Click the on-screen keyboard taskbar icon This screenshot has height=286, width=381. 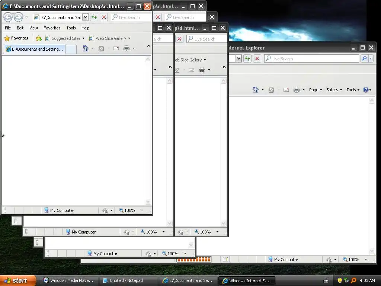coord(326,281)
